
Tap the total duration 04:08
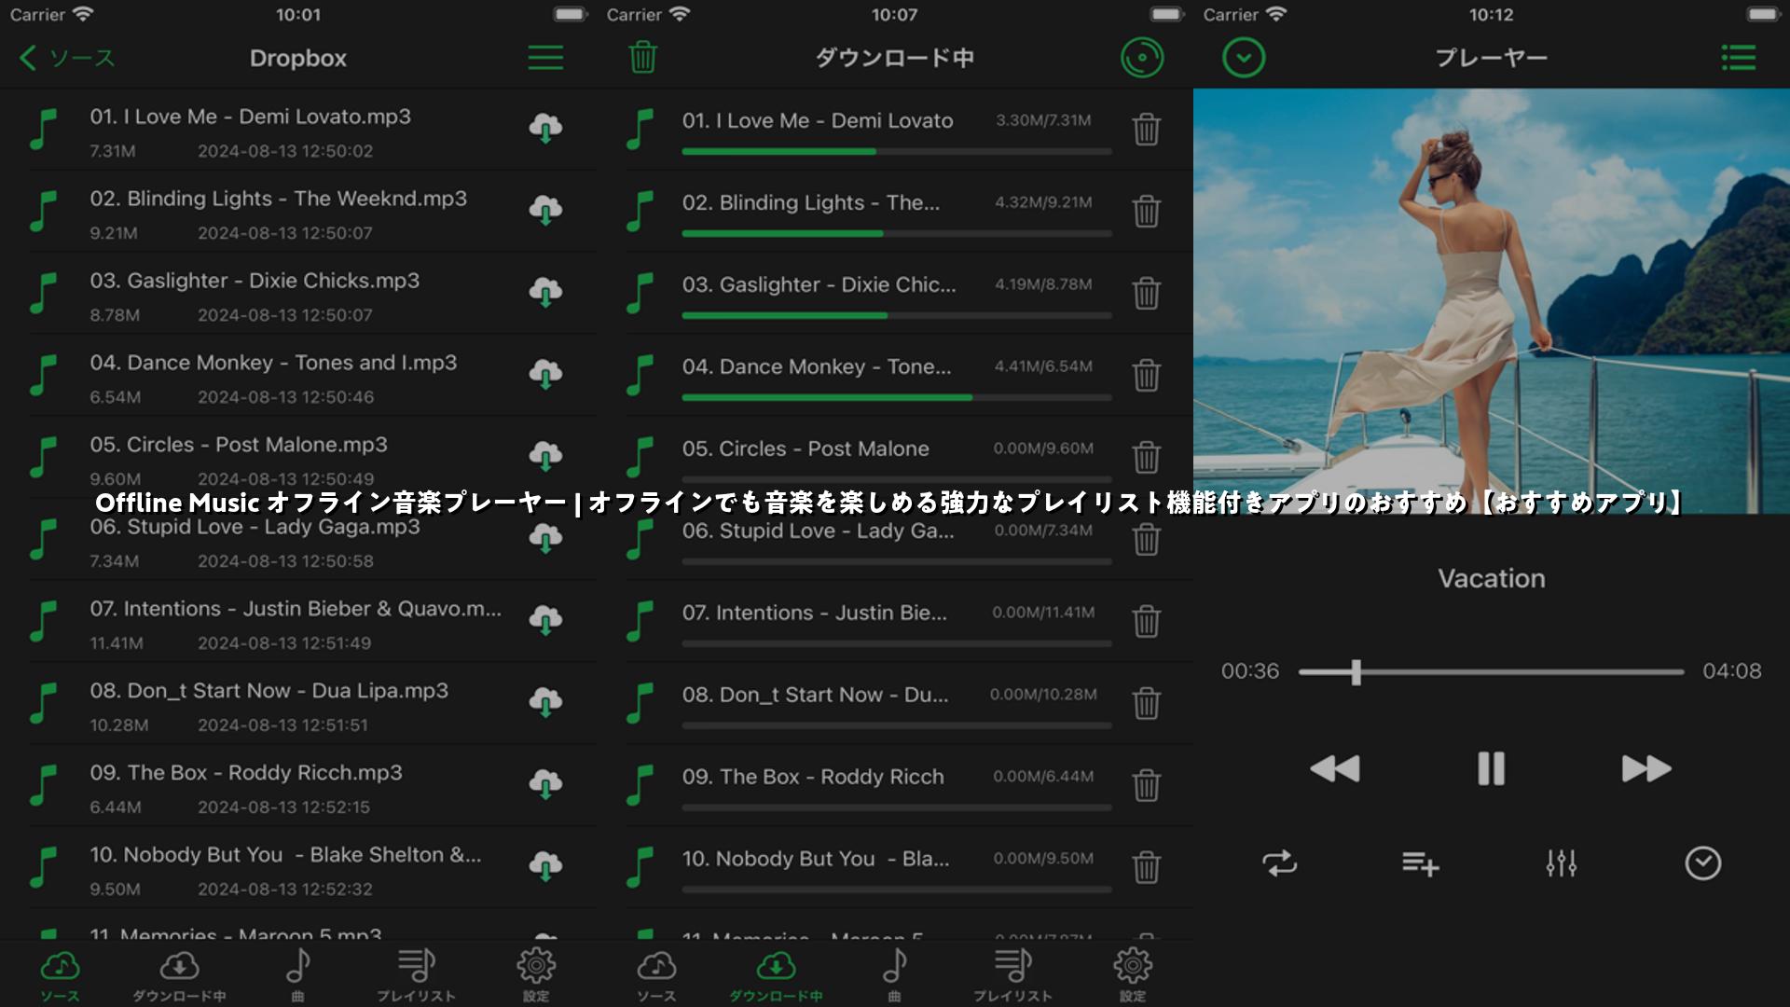(x=1732, y=671)
